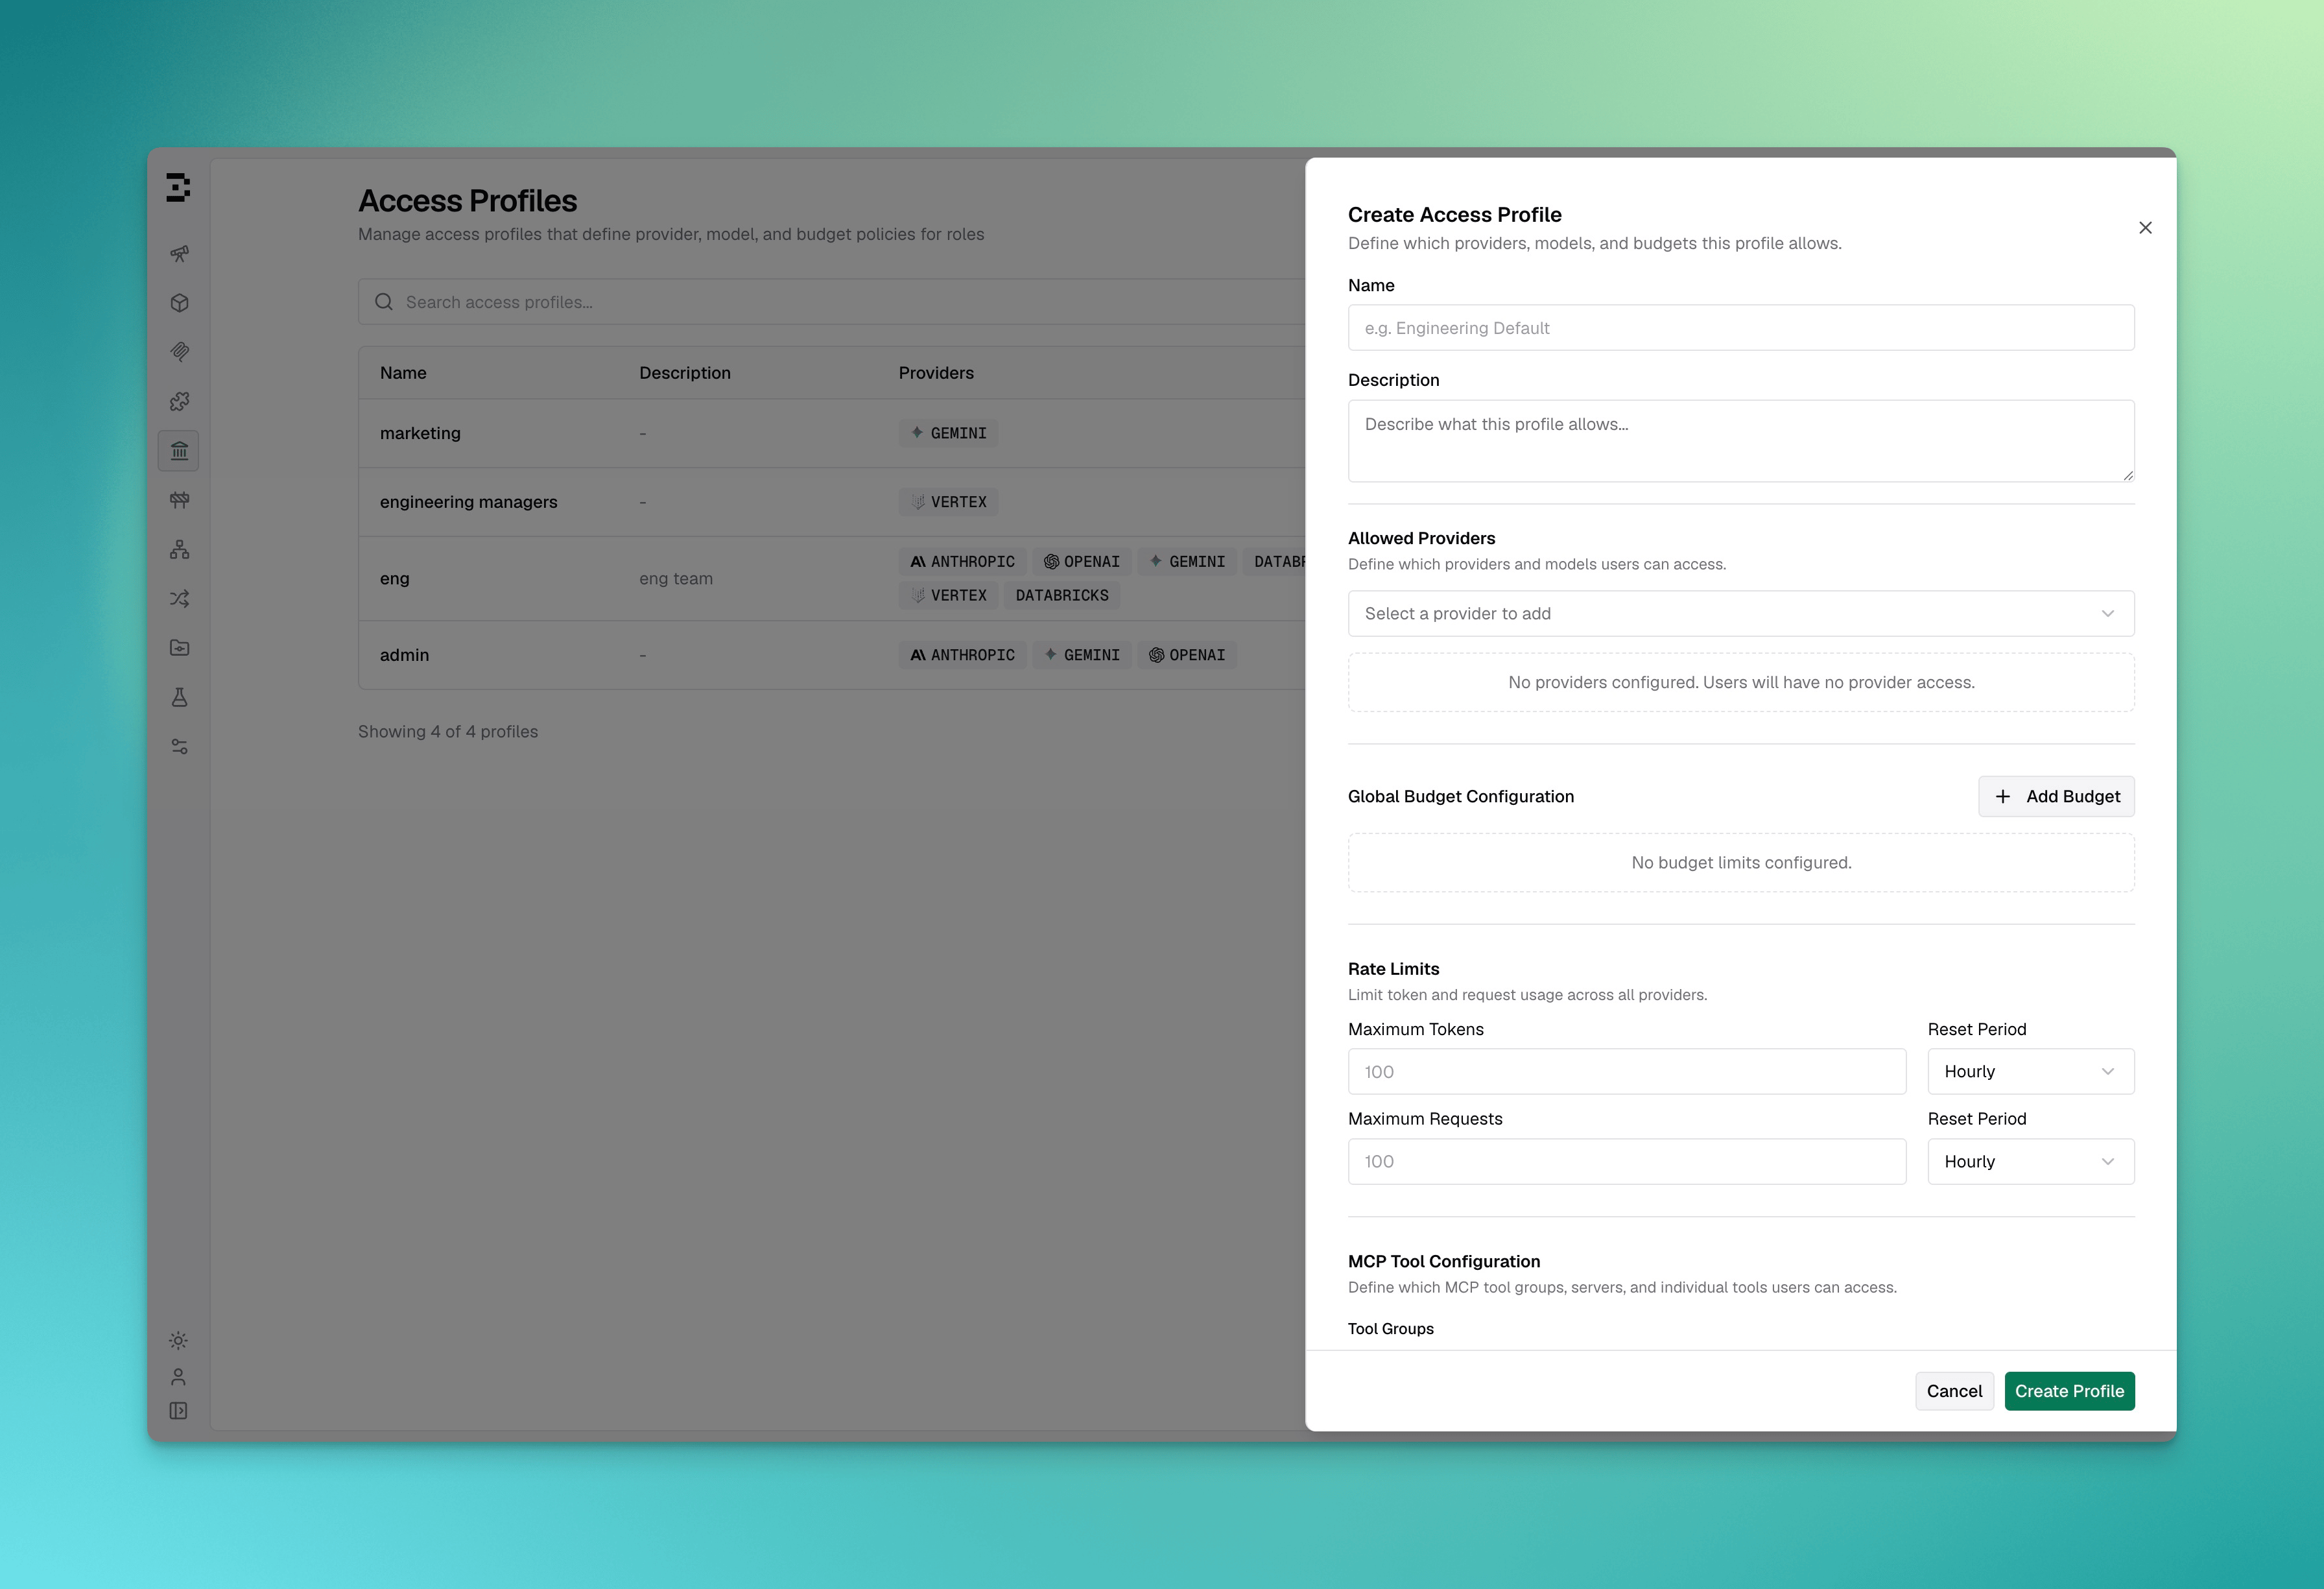Open the puzzle piece icon in the sidebar
This screenshot has height=1589, width=2324.
[180, 401]
